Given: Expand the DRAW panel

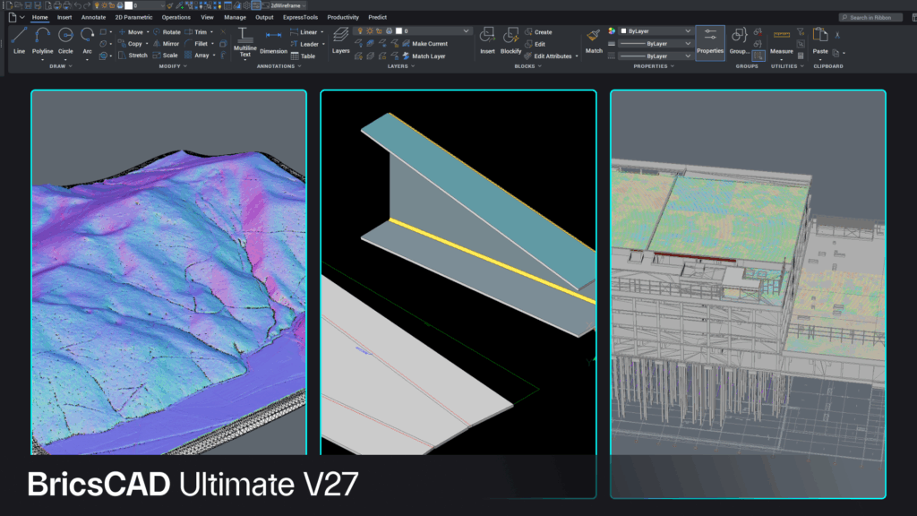Looking at the screenshot, I should point(61,66).
